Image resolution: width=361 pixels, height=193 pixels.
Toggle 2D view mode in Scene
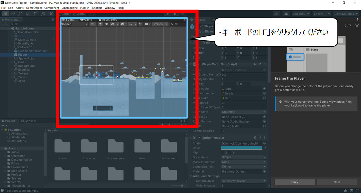[93, 24]
